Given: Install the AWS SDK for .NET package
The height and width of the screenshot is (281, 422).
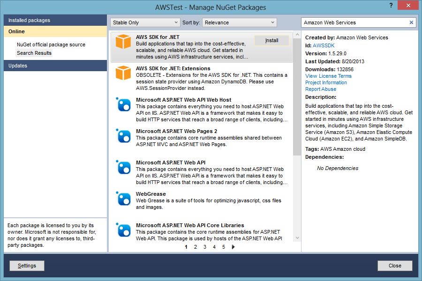Looking at the screenshot, I should [272, 41].
